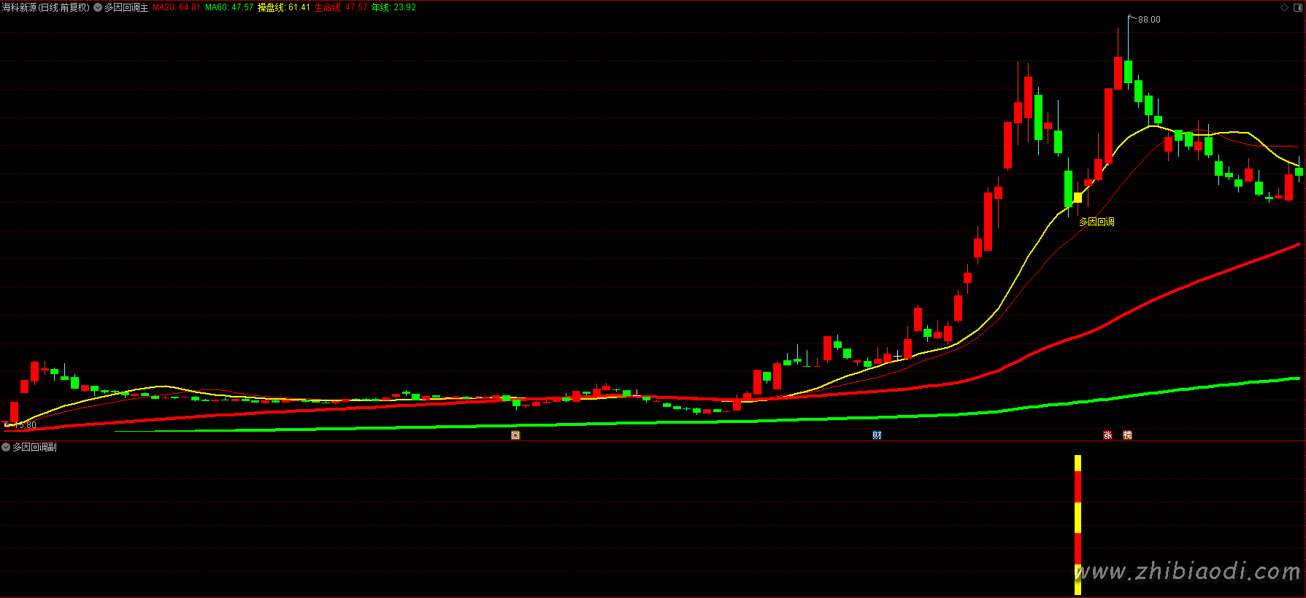Click the diamond icon at top right
1306x598 pixels.
click(x=1285, y=7)
